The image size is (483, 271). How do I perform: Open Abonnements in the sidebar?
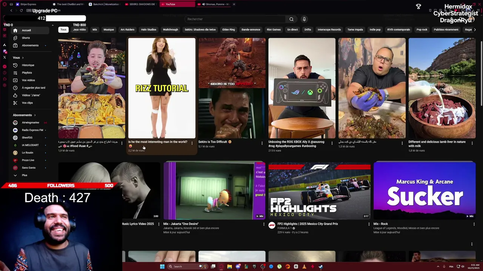pos(30,45)
